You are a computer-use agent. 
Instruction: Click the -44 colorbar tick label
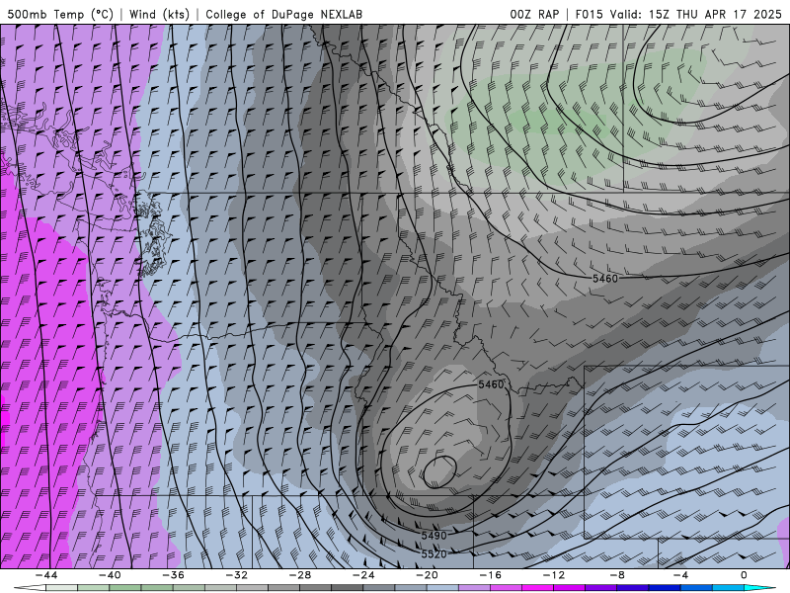coord(45,575)
